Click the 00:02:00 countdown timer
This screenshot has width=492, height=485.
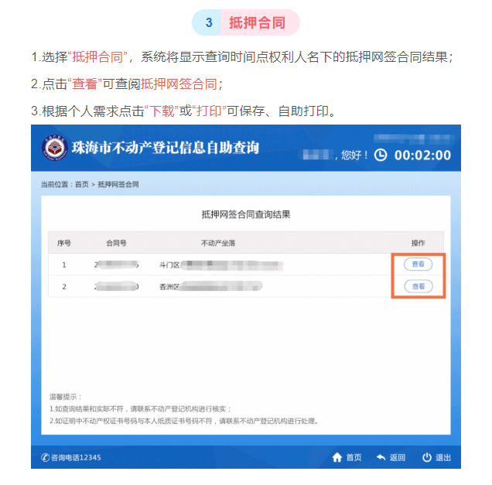coord(422,155)
